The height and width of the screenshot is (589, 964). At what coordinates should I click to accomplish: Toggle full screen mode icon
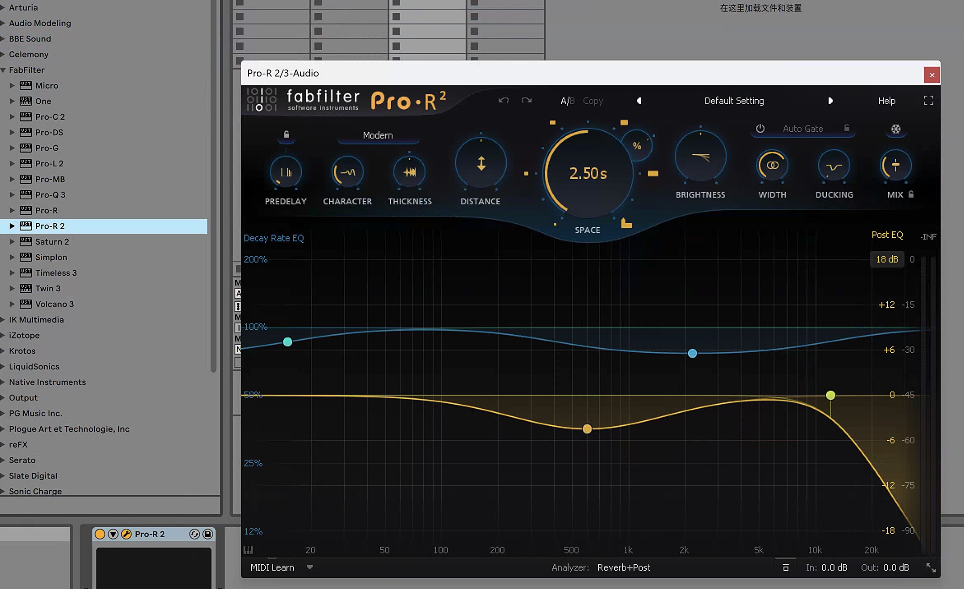(x=928, y=101)
